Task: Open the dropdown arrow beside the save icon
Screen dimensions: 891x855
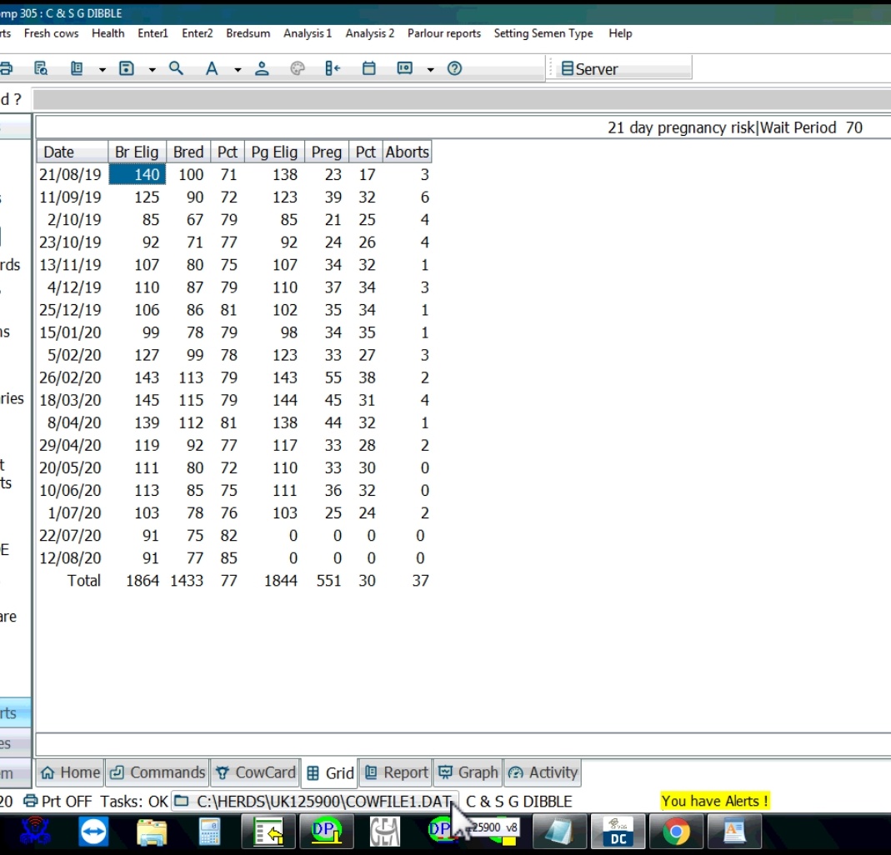Action: pyautogui.click(x=153, y=69)
